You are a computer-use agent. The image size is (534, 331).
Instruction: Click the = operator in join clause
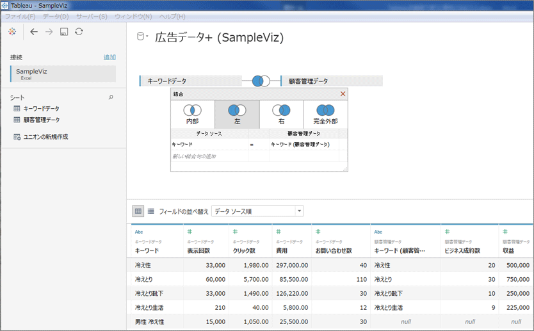click(252, 145)
